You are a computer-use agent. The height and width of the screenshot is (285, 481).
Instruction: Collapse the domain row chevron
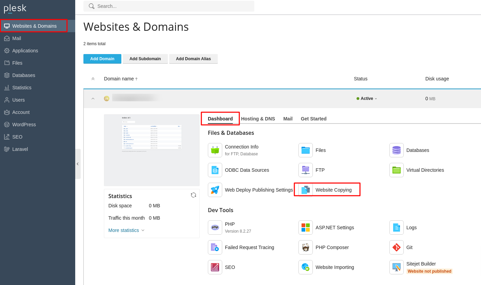93,99
